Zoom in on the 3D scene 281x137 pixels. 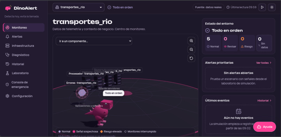click(191, 41)
